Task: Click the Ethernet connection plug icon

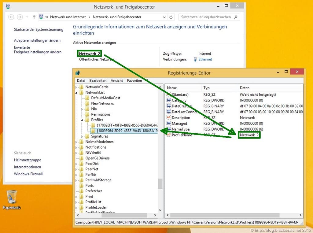Action: [x=195, y=59]
